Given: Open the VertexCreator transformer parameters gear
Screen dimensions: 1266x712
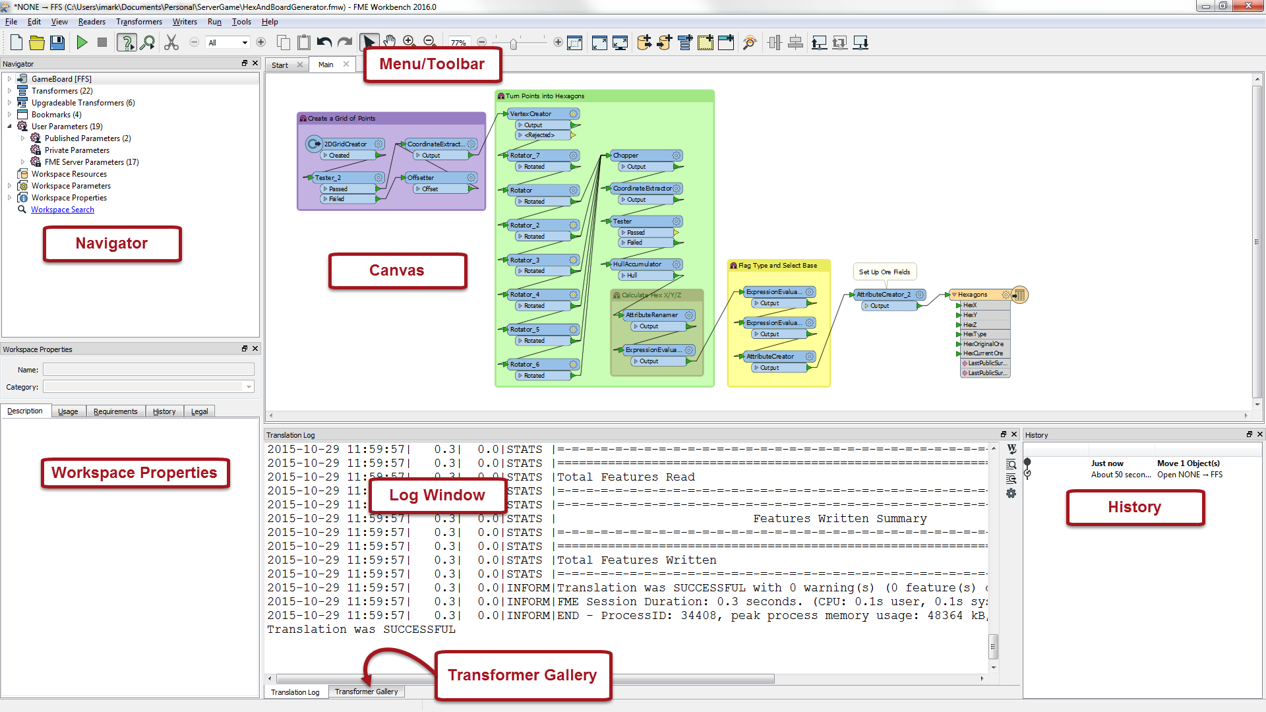Looking at the screenshot, I should click(x=573, y=114).
